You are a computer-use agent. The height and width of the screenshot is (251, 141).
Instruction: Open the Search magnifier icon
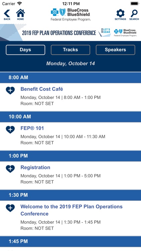pos(134,15)
